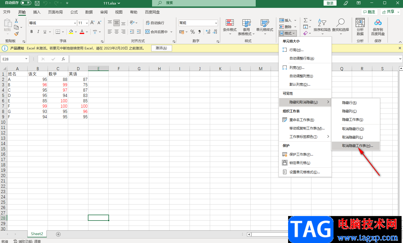
Task: Toggle center horizontal alignment
Action: [x=117, y=32]
